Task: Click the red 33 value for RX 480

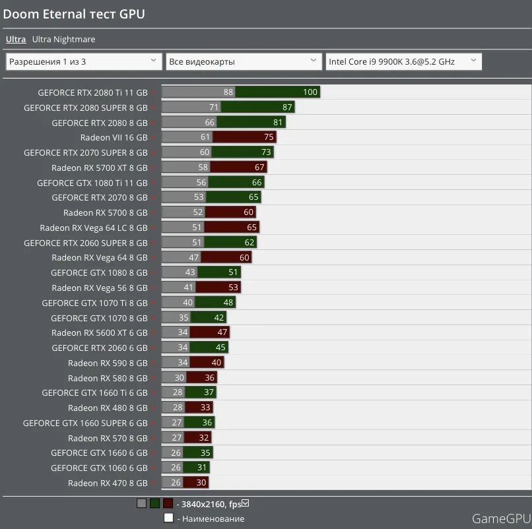Action: pos(205,407)
